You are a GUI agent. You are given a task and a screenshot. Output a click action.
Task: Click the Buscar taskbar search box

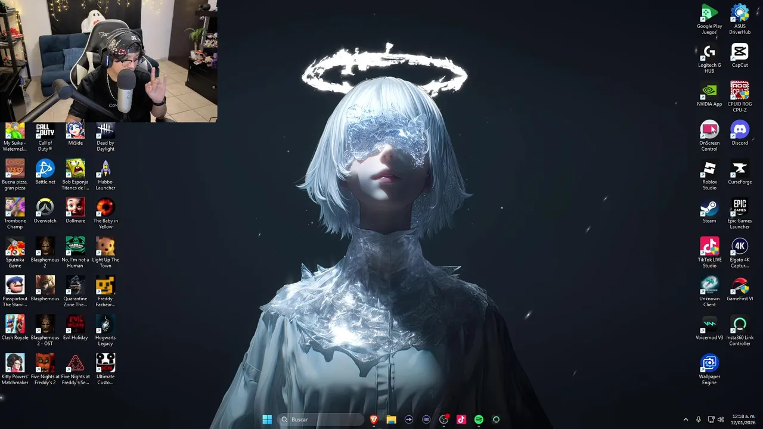pyautogui.click(x=321, y=419)
